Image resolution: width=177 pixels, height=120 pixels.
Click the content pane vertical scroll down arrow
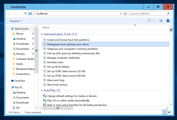171,104
